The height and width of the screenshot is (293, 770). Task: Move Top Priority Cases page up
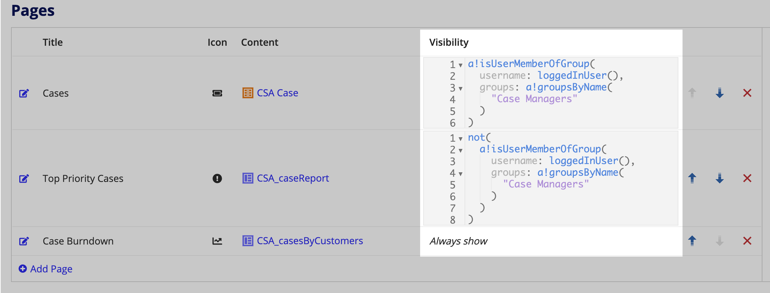tap(692, 178)
